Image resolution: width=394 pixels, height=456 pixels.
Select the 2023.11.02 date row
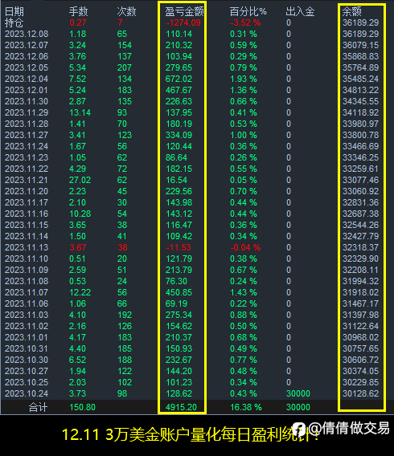[x=27, y=326]
